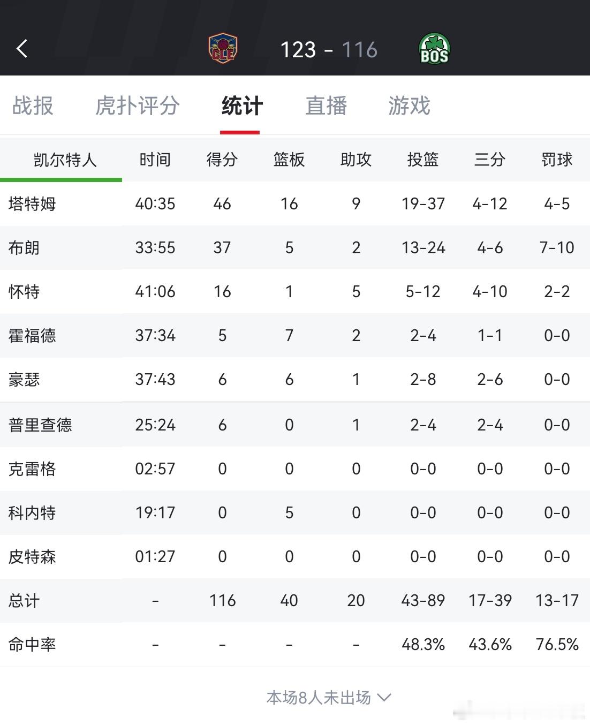
Task: Tap the back arrow icon
Action: click(22, 49)
